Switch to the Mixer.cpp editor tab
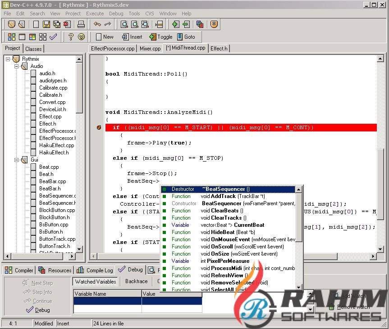The height and width of the screenshot is (329, 389). [150, 49]
